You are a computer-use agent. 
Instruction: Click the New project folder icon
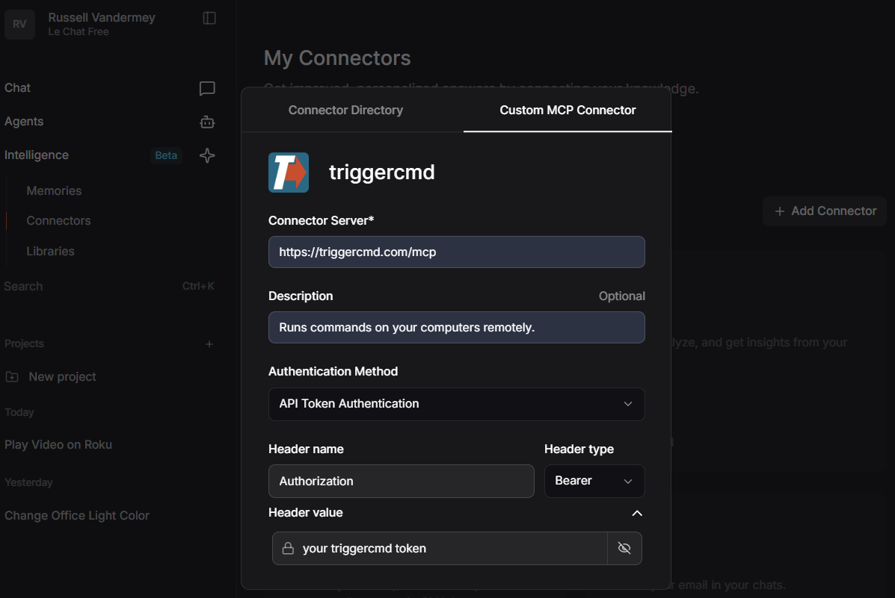pyautogui.click(x=12, y=377)
